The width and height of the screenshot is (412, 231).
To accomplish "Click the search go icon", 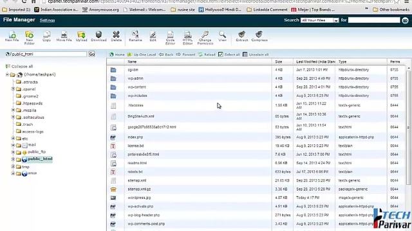I will coord(405,20).
